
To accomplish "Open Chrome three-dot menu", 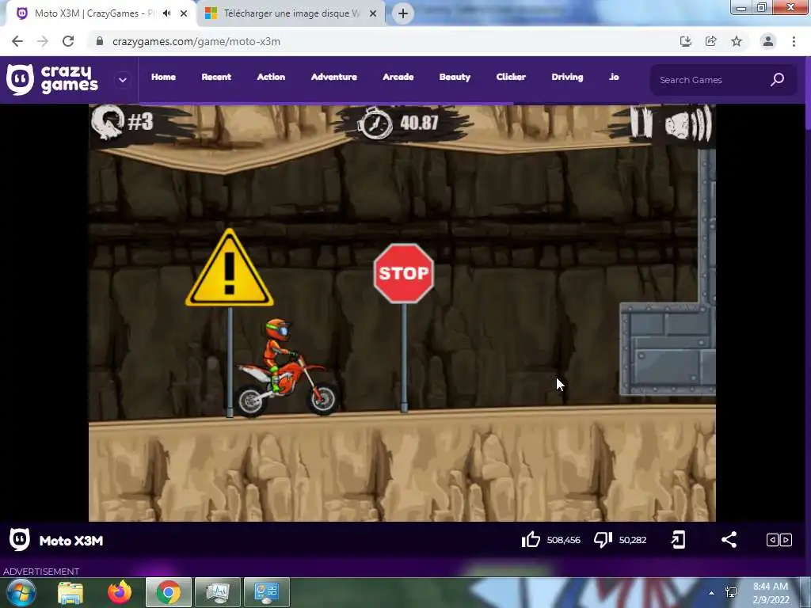I will point(794,41).
